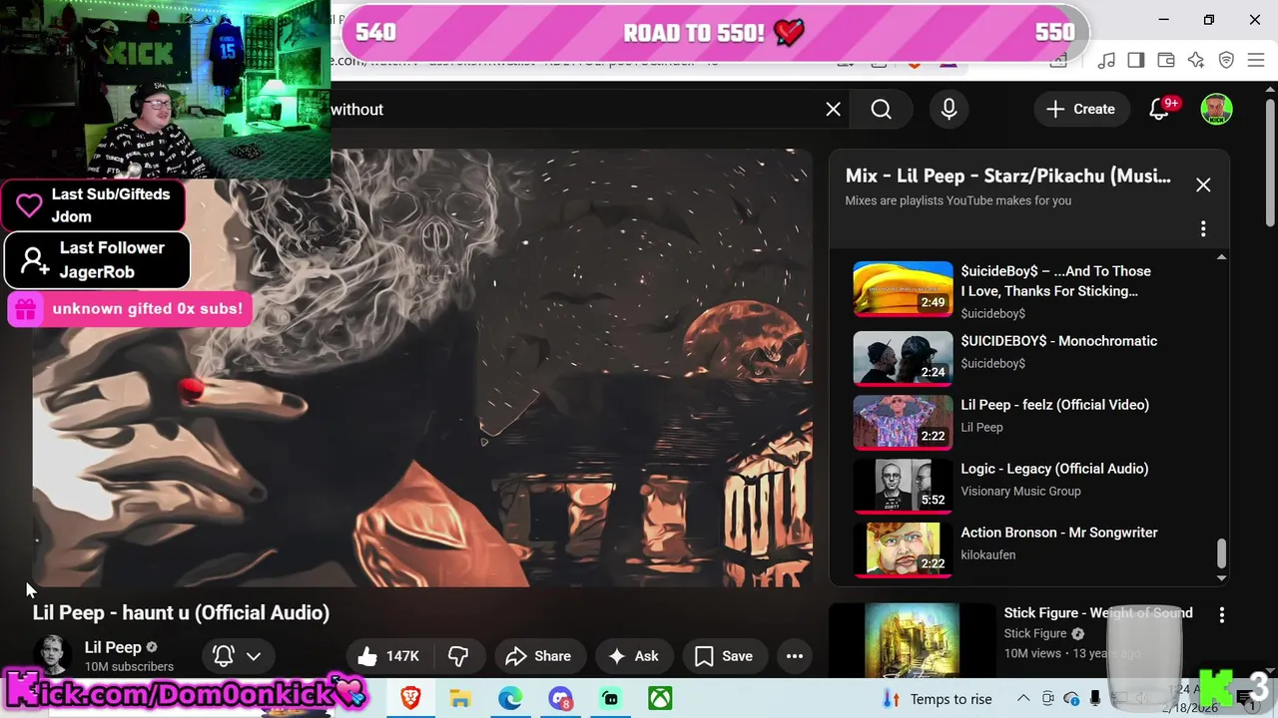This screenshot has height=718, width=1278.
Task: Click the OneDrive cloud tray icon
Action: point(1071,699)
